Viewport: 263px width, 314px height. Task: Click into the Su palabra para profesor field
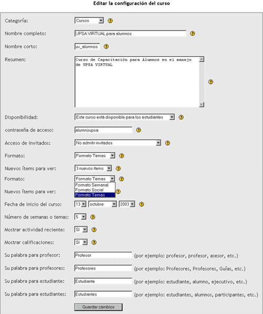click(103, 256)
